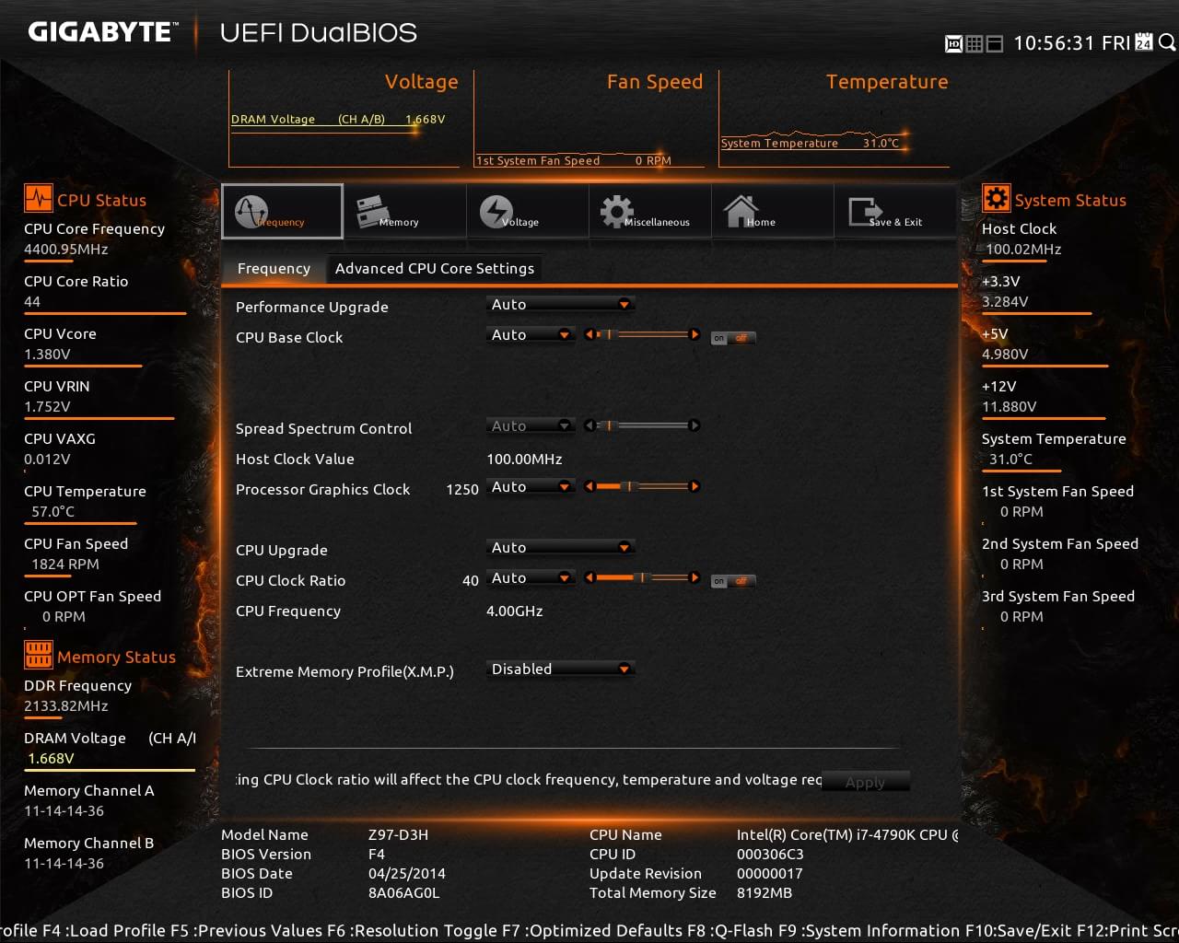
Task: Click CPU Temperature 57.0°C reading
Action: pyautogui.click(x=53, y=511)
